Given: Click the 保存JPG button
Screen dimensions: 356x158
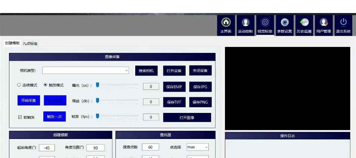Looking at the screenshot, I should pyautogui.click(x=200, y=87).
